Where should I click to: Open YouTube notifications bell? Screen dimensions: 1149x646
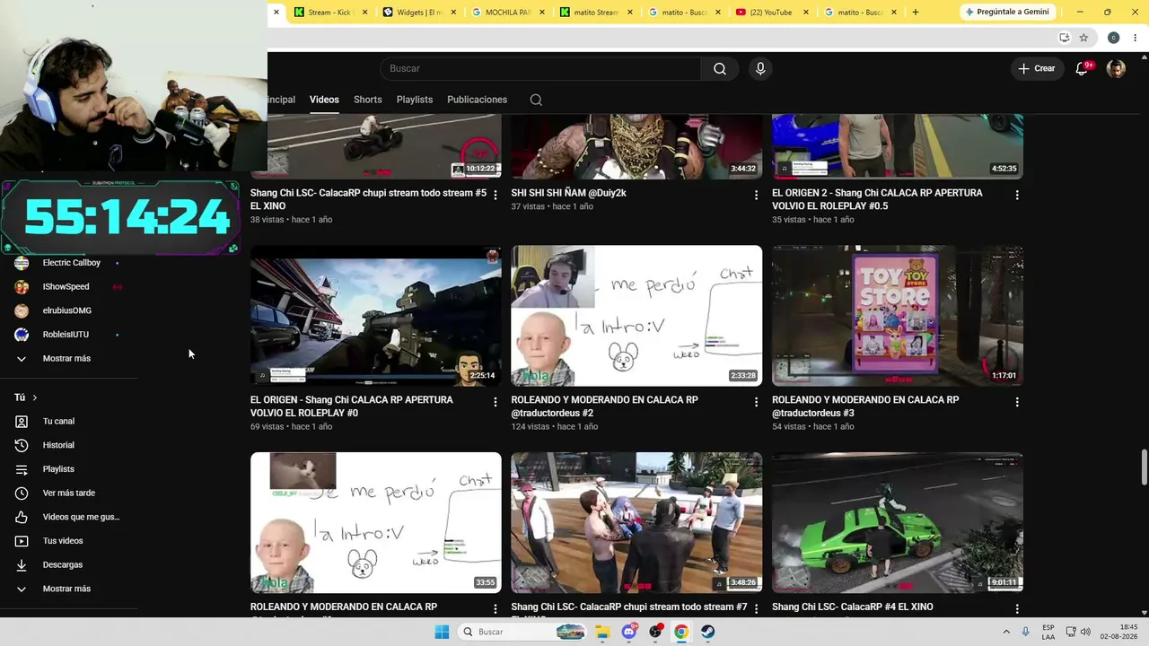(x=1082, y=69)
